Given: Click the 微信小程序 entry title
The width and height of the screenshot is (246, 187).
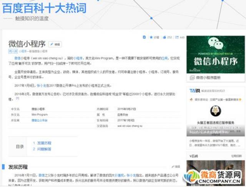Looking at the screenshot, I should click(x=27, y=44).
